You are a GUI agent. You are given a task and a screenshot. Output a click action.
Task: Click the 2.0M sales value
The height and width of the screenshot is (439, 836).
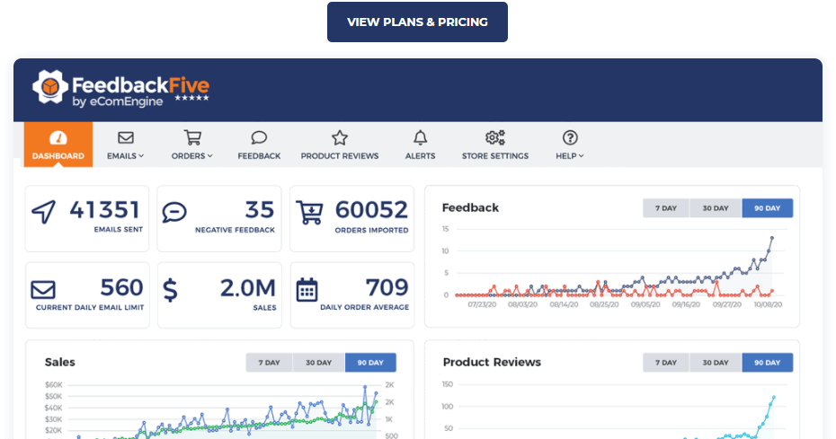click(248, 288)
